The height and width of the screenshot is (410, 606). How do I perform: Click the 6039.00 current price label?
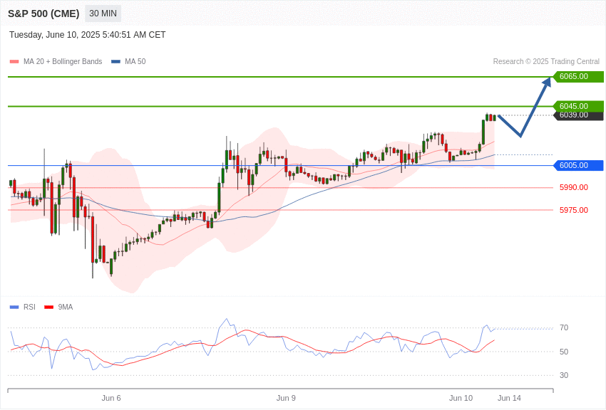579,115
